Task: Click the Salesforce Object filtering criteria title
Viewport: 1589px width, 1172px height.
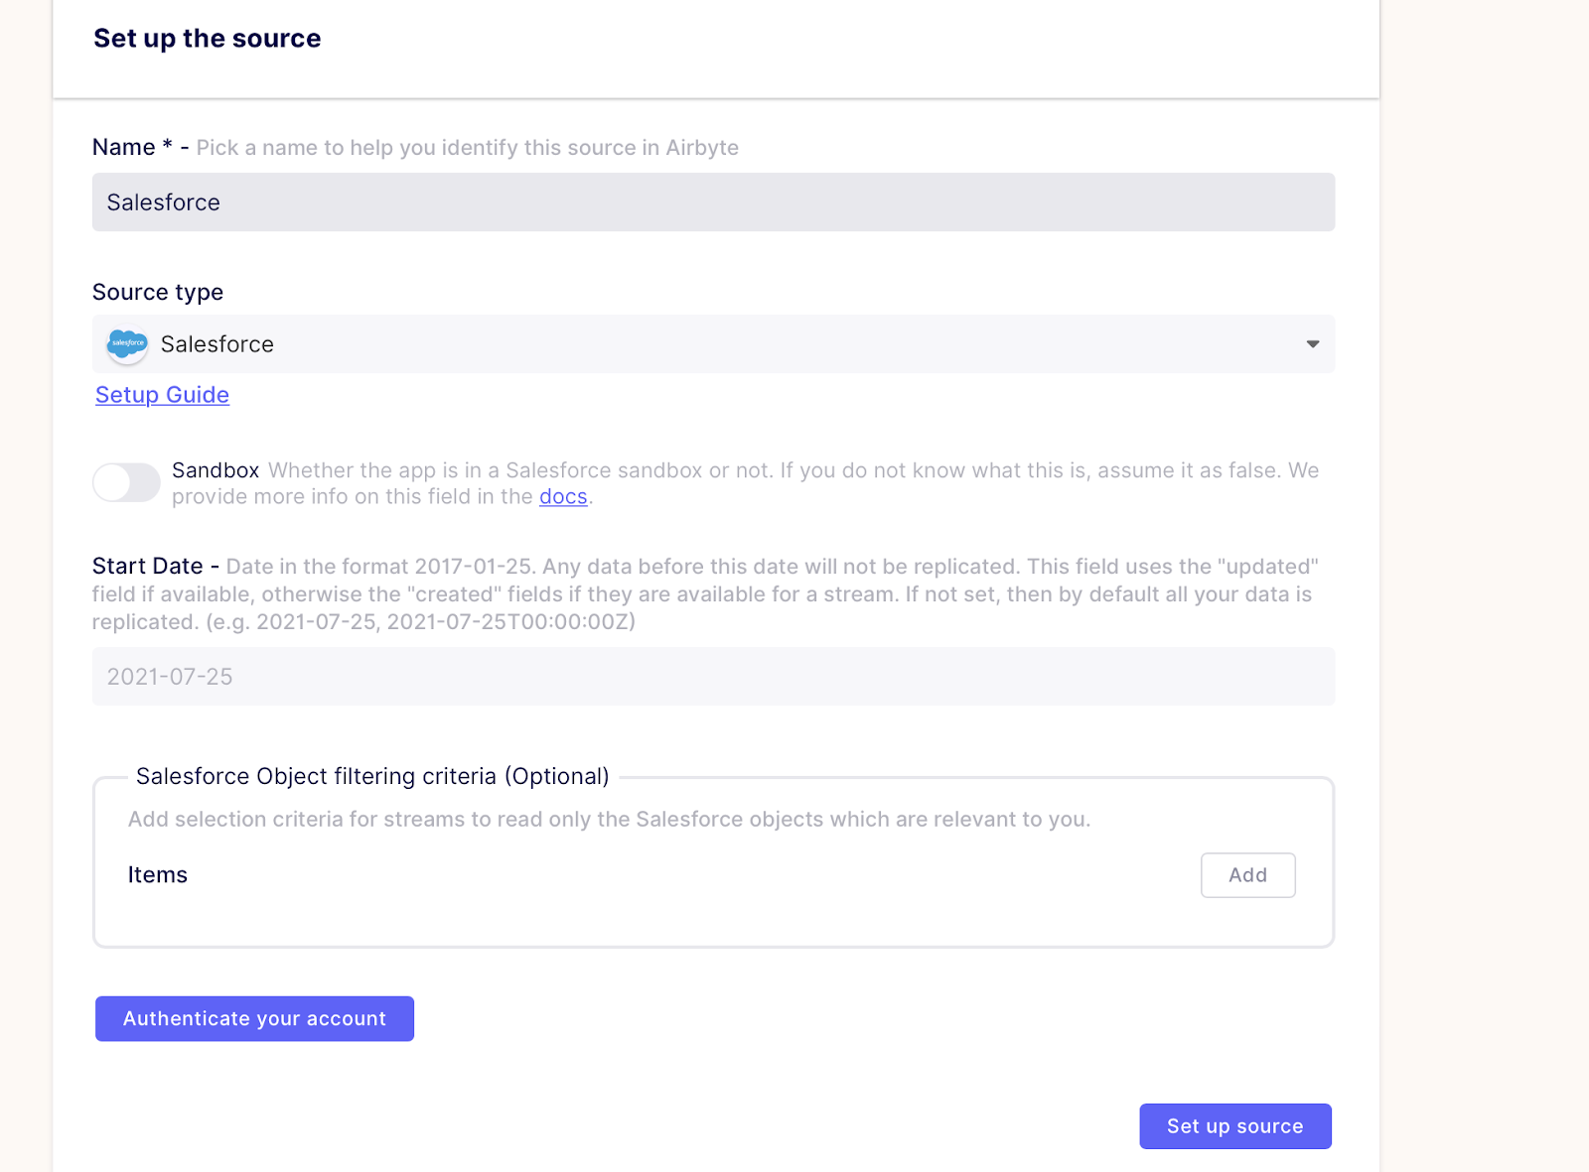Action: 371,776
